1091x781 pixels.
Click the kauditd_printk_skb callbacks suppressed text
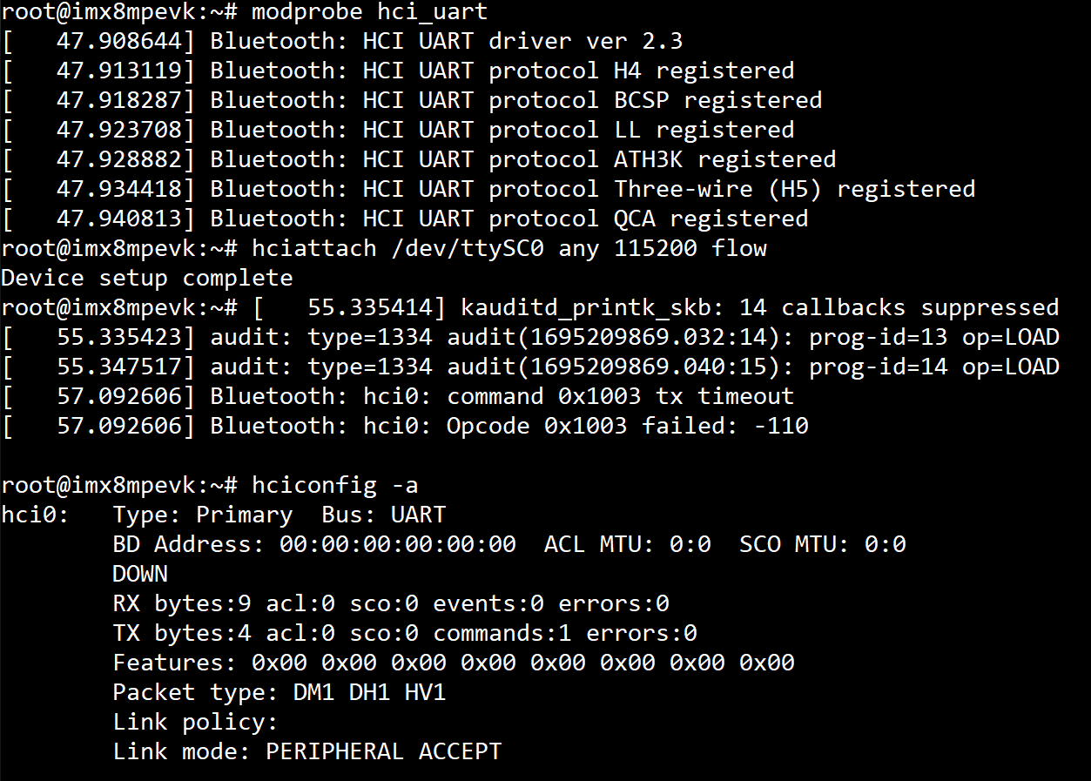point(759,307)
